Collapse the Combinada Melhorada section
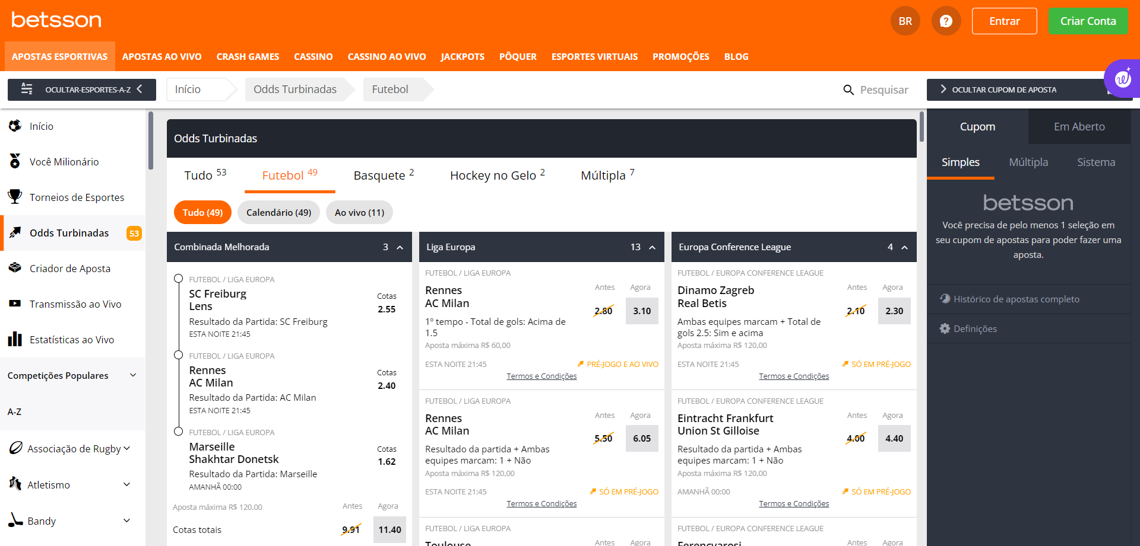 coord(400,247)
